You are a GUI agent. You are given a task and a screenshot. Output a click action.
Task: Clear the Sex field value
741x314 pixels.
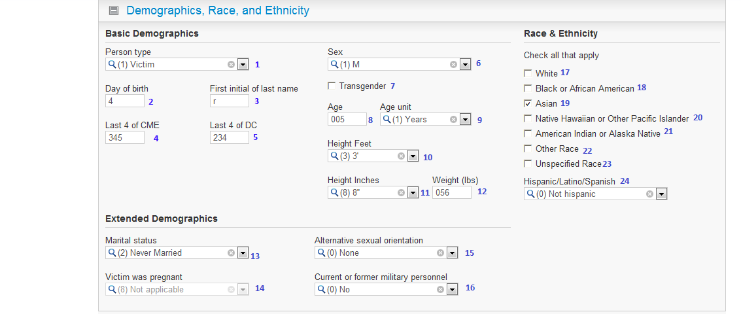tap(453, 65)
